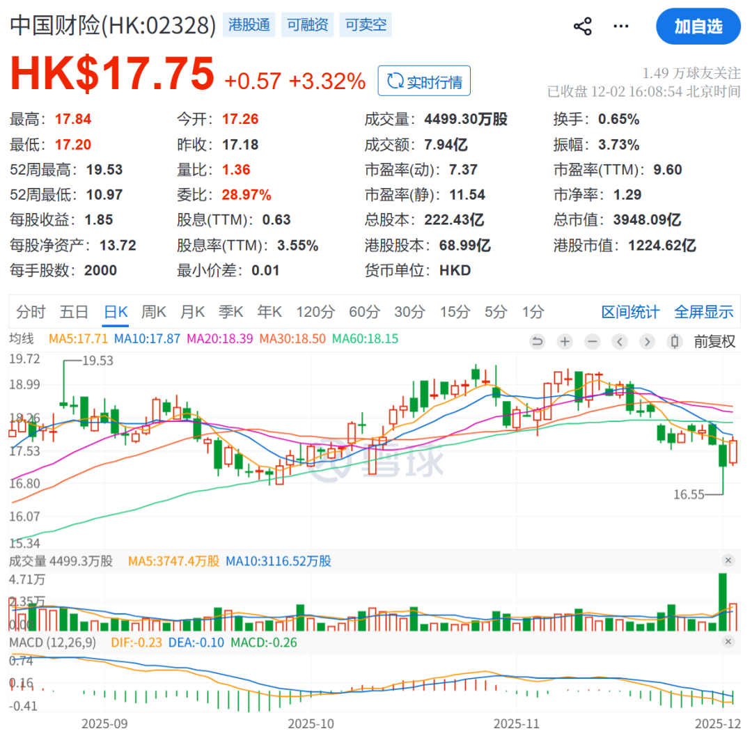Open the 前复权 adjustment dropdown

click(714, 341)
